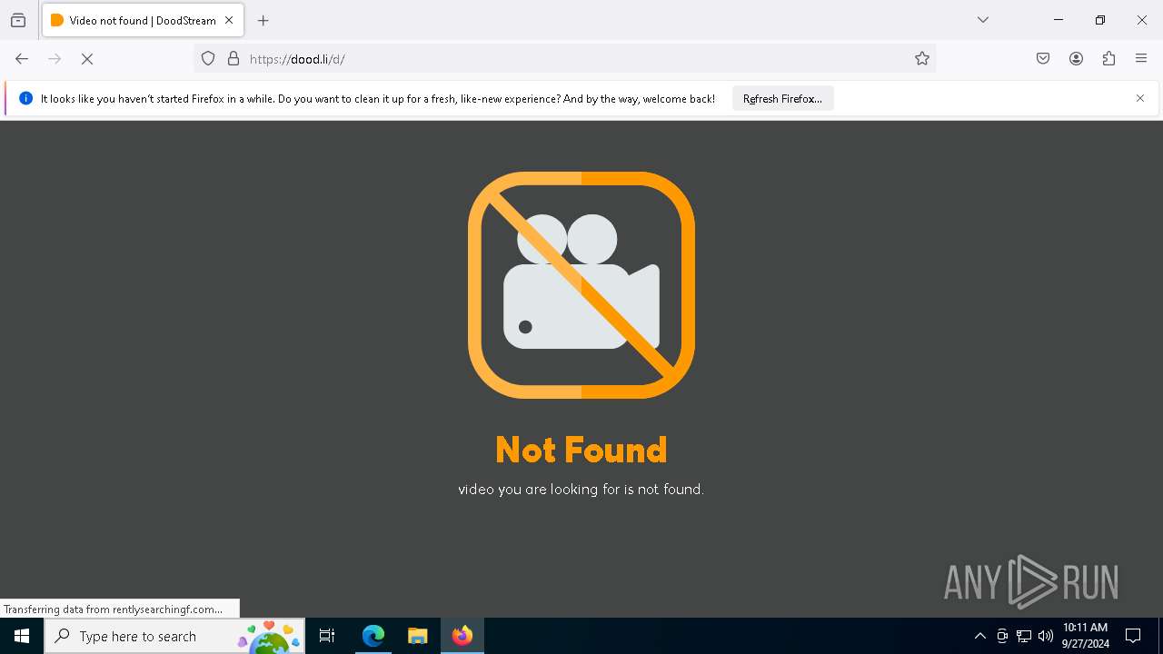1163x654 pixels.
Task: Click the Meet Now tray icon
Action: click(1002, 636)
